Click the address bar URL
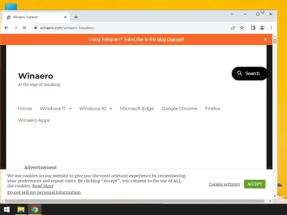 (x=67, y=28)
